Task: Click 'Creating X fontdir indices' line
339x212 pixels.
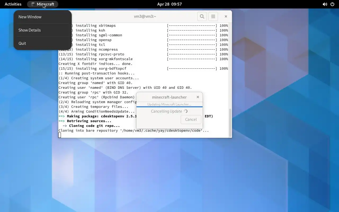Action: point(96,64)
